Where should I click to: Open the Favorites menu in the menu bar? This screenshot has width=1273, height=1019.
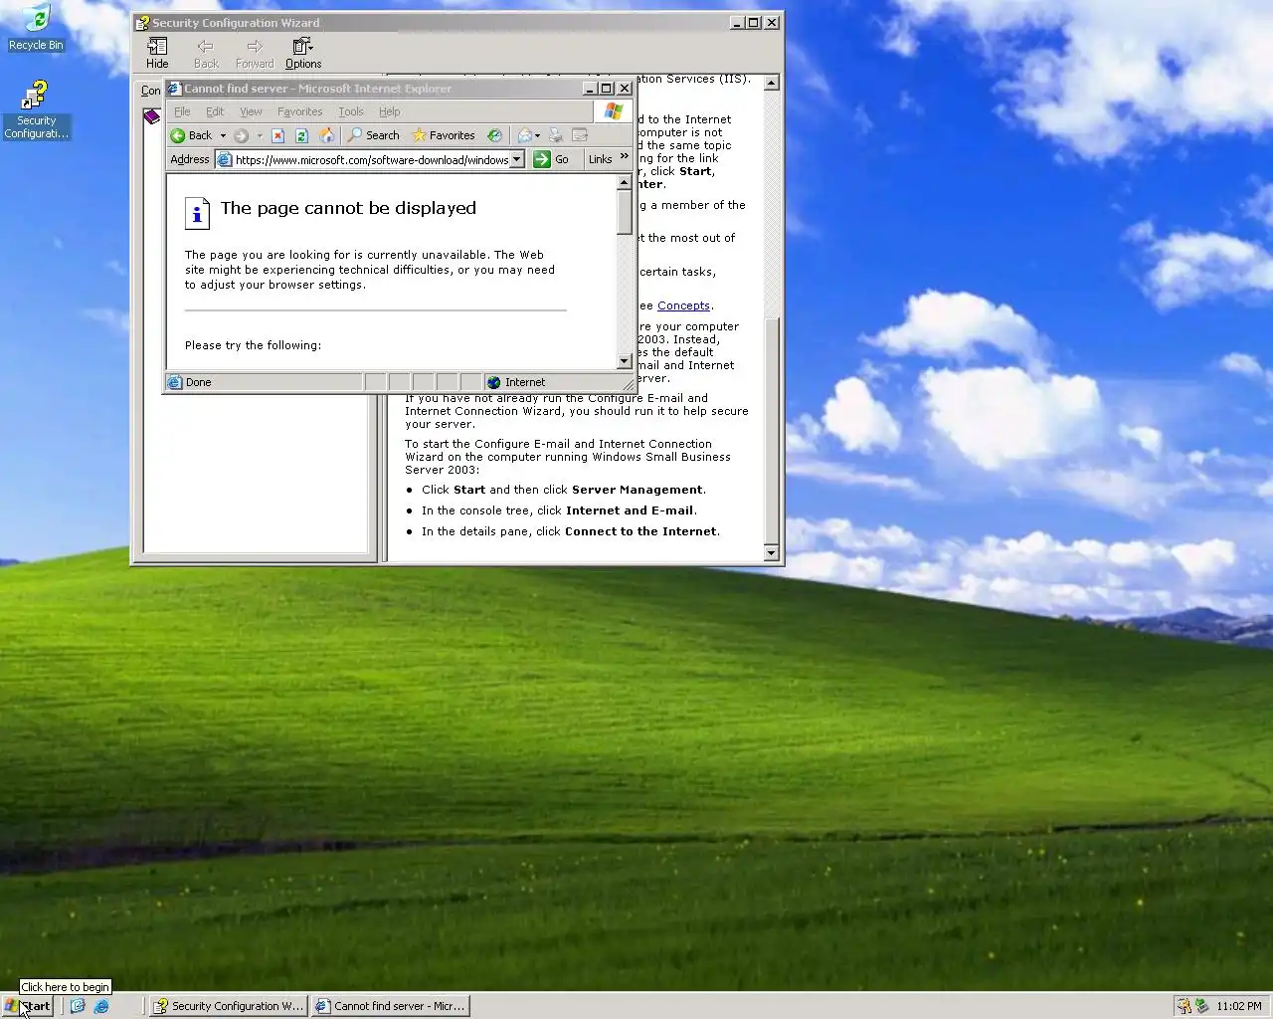[299, 111]
